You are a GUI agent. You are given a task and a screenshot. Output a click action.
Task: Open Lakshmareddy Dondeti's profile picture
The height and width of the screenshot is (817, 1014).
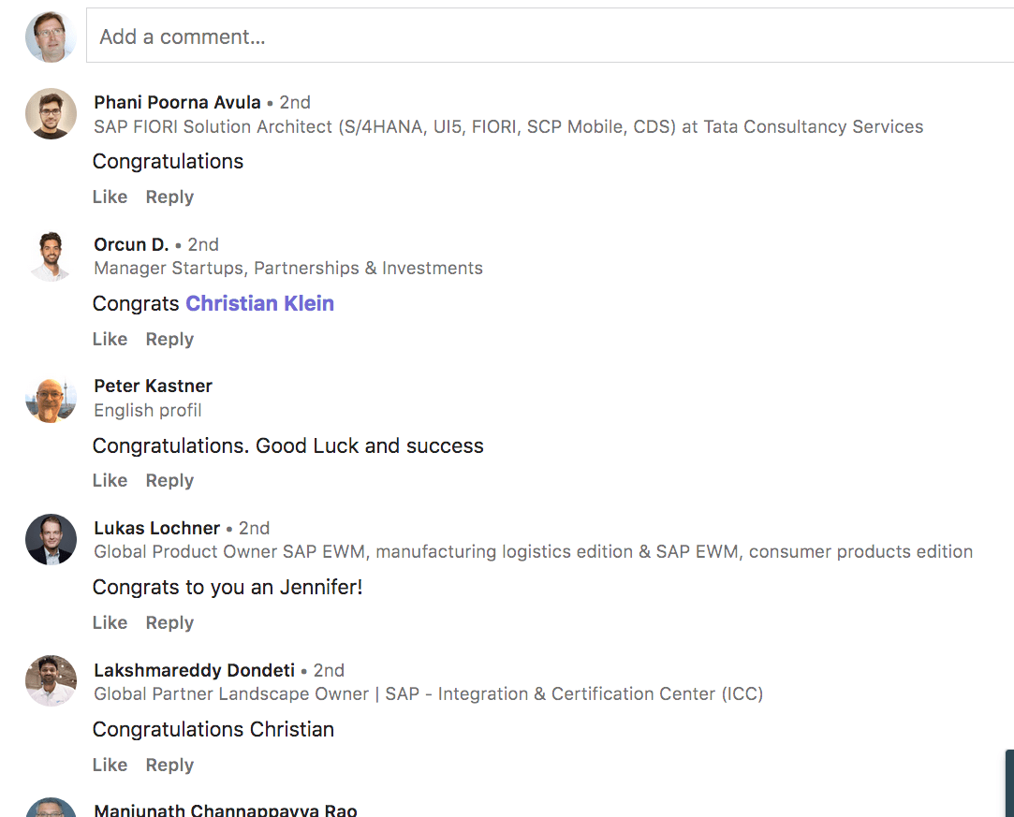coord(51,681)
